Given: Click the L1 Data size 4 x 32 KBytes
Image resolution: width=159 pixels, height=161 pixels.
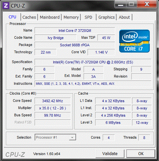Looking at the screenshot, I should tap(113, 101).
